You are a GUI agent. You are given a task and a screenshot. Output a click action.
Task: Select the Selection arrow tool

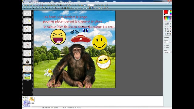pyautogui.click(x=165, y=24)
